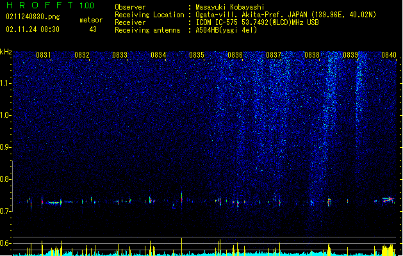Click the A504HB(yagi 4el) antenna text
This screenshot has height=256, width=403.
point(226,30)
